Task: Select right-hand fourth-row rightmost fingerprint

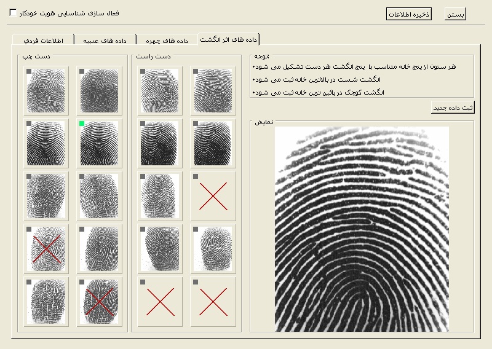Action: pos(213,249)
